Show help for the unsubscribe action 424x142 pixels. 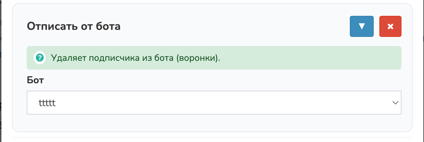pos(39,58)
